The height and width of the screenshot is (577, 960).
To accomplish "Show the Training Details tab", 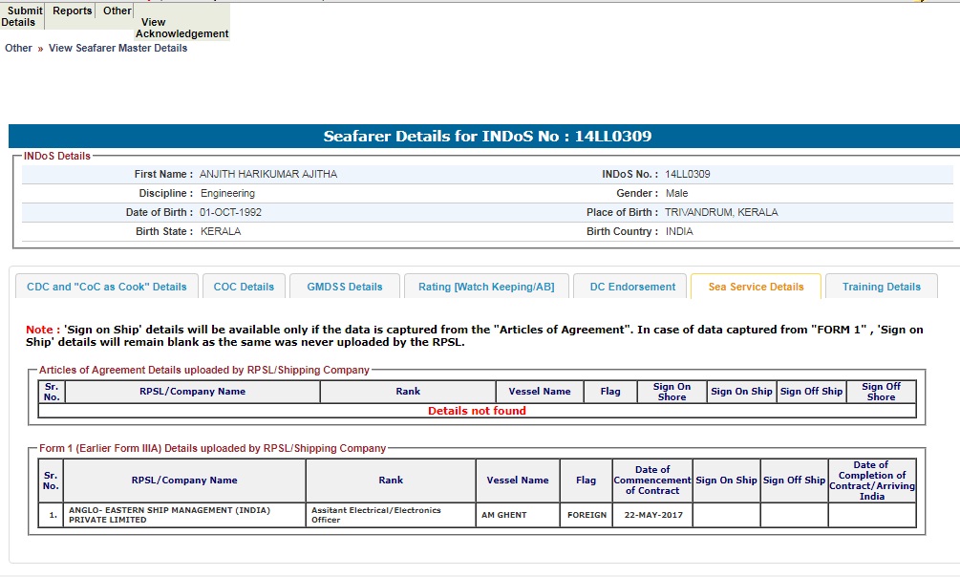I will pos(882,287).
